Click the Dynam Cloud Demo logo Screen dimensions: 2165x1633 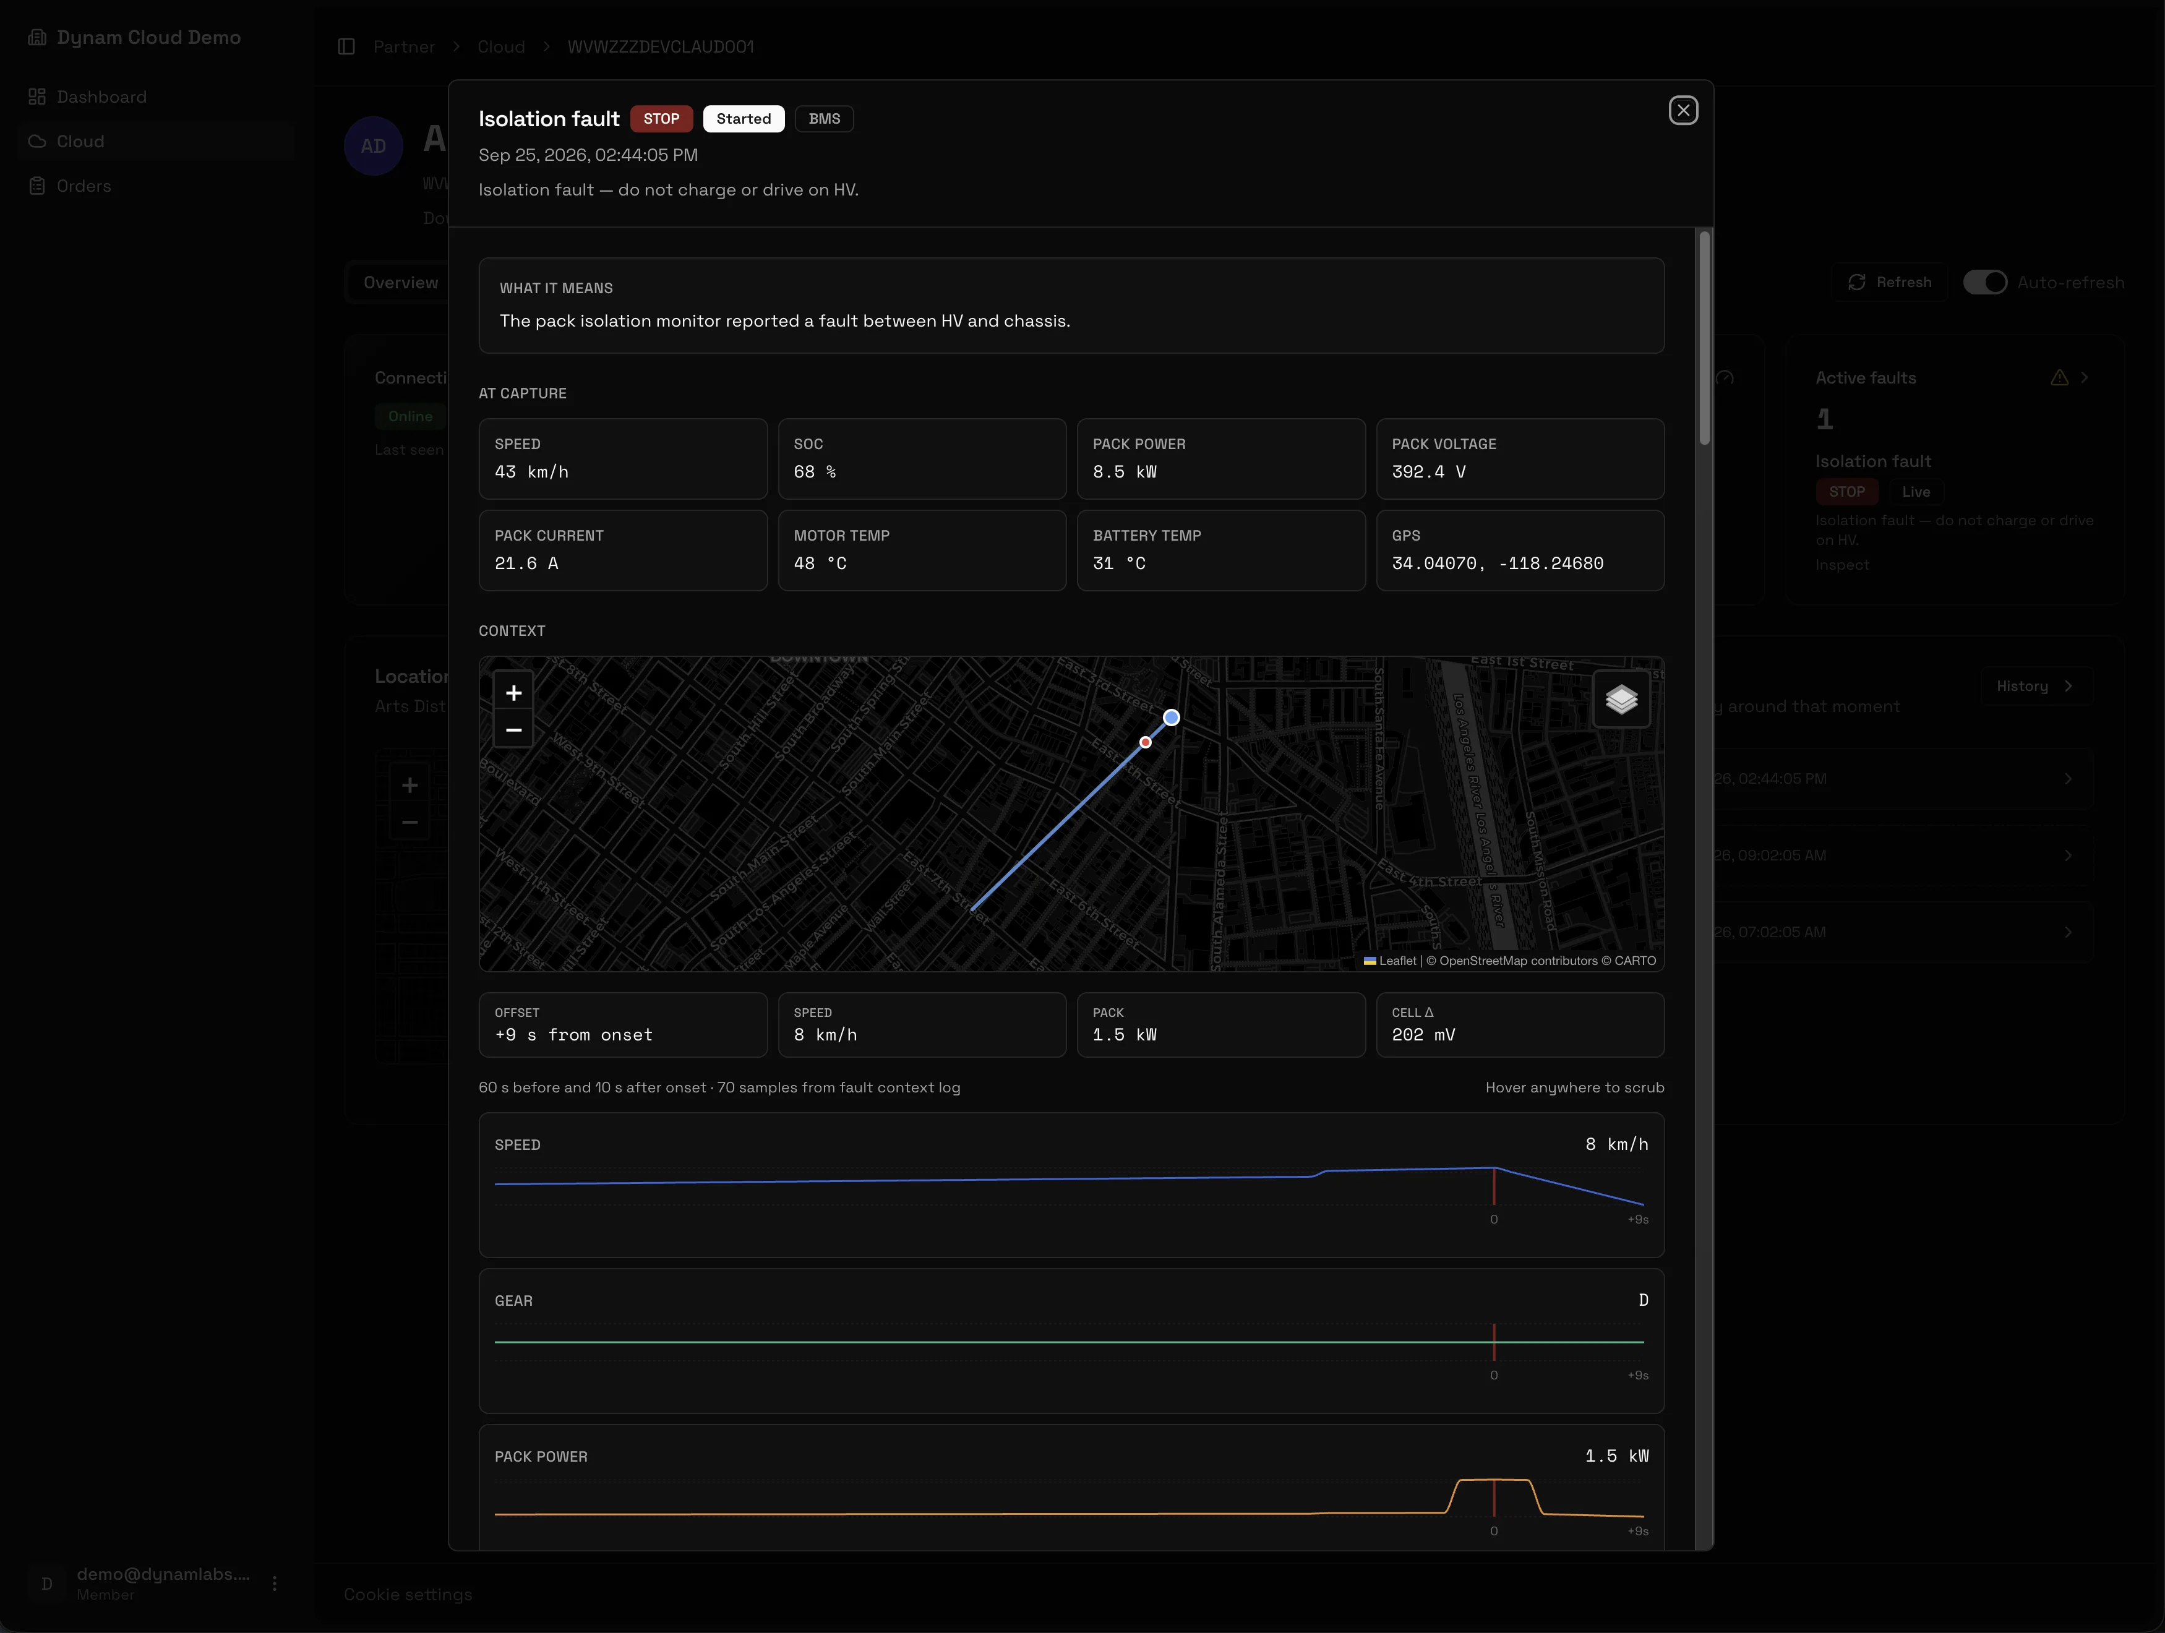coord(135,37)
